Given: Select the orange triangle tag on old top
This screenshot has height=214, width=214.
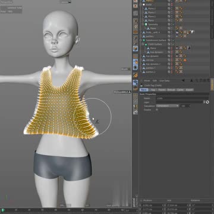Looking at the screenshot, I should 185,60.
